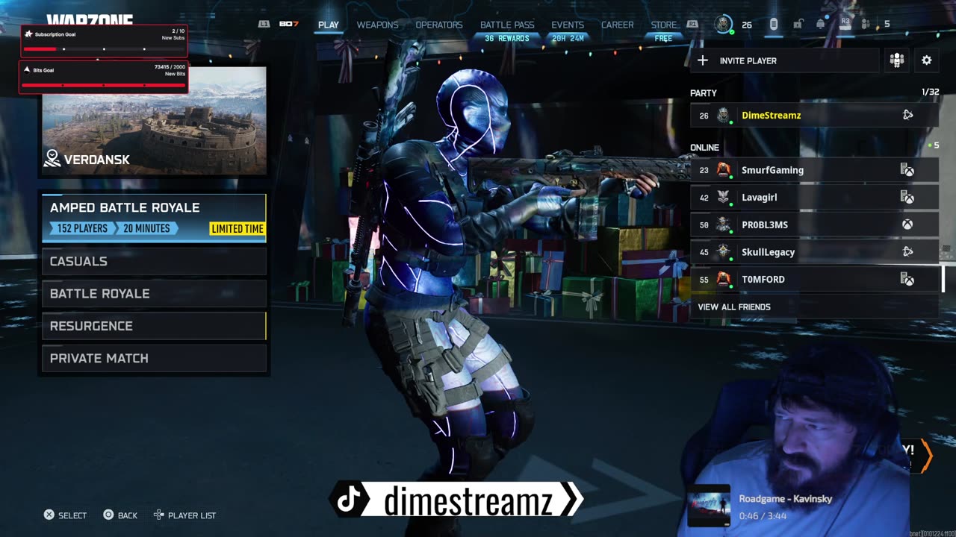The image size is (956, 537).
Task: Open the EVENTS tab
Action: tap(568, 25)
